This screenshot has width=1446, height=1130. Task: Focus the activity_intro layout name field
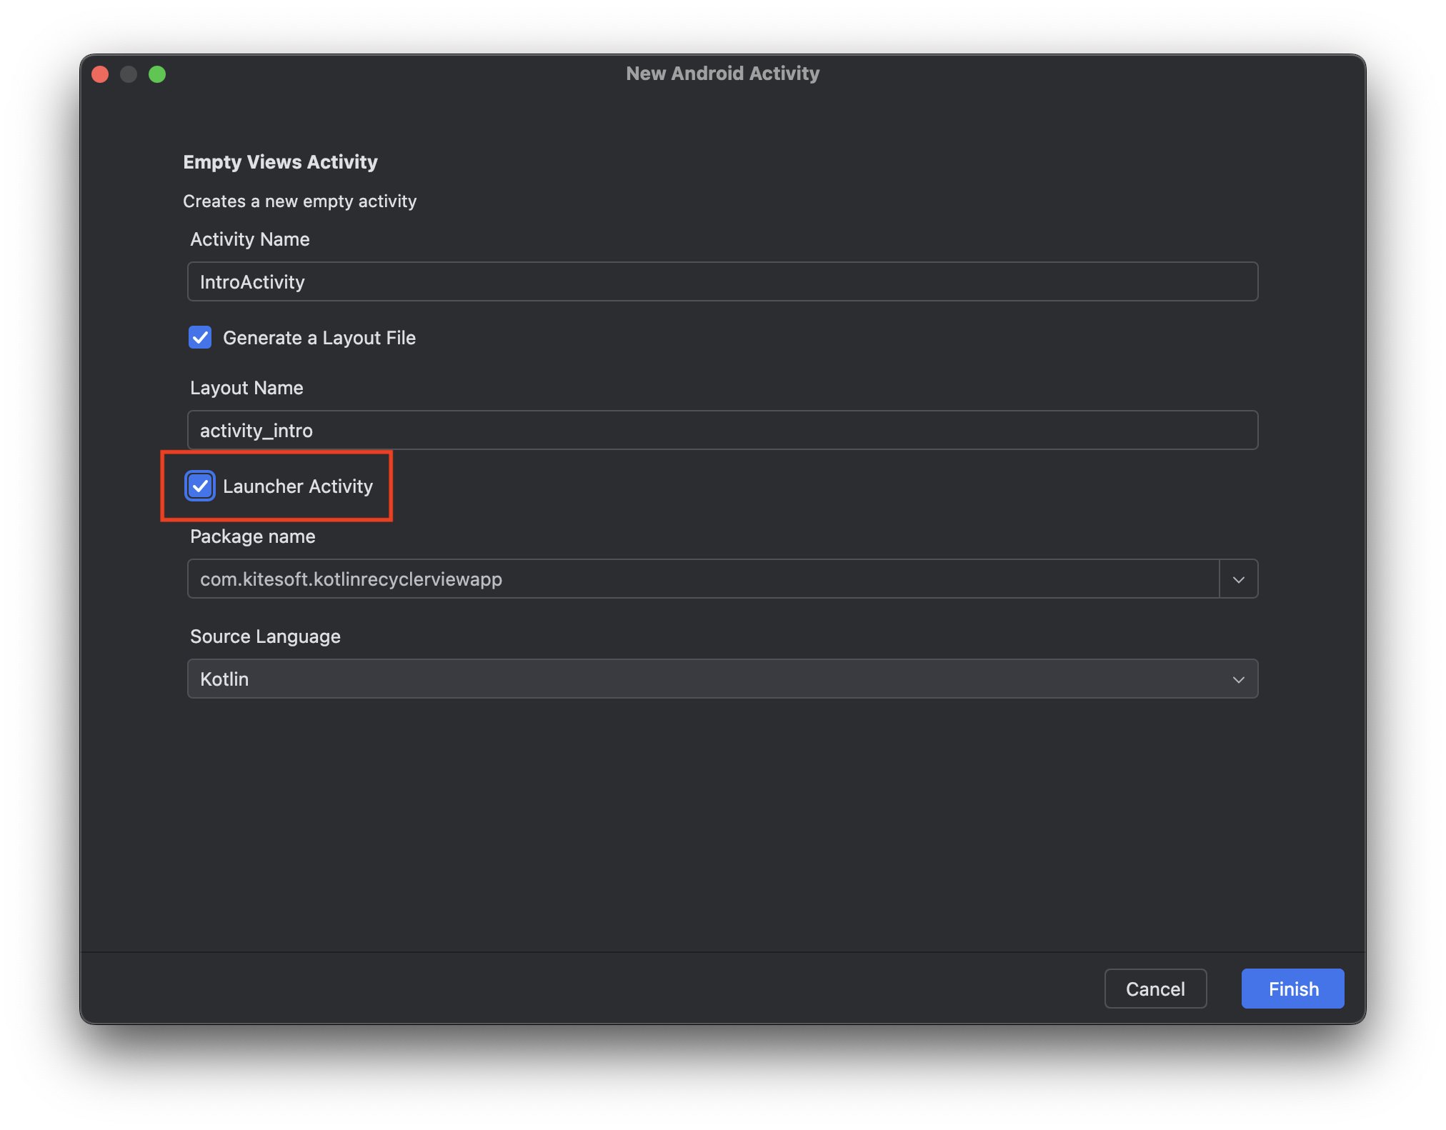[x=722, y=431]
